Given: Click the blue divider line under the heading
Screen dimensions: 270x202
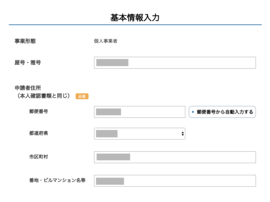Looking at the screenshot, I should [x=135, y=25].
